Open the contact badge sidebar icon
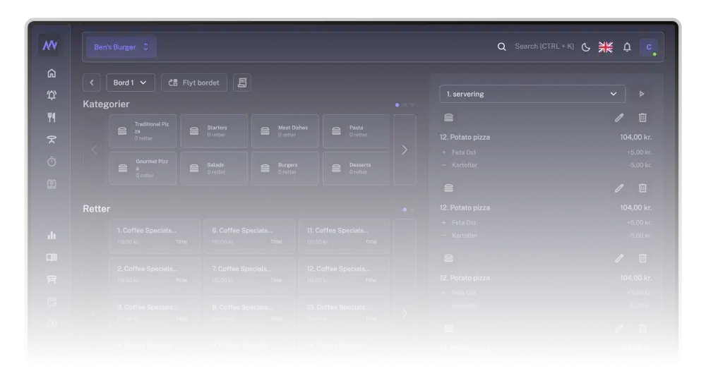 coord(52,184)
